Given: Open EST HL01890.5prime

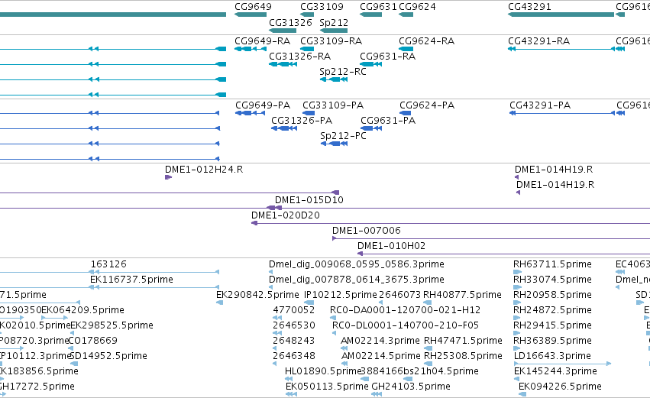Looking at the screenshot, I should pyautogui.click(x=323, y=372).
